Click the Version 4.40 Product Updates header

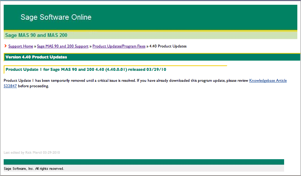pos(36,57)
